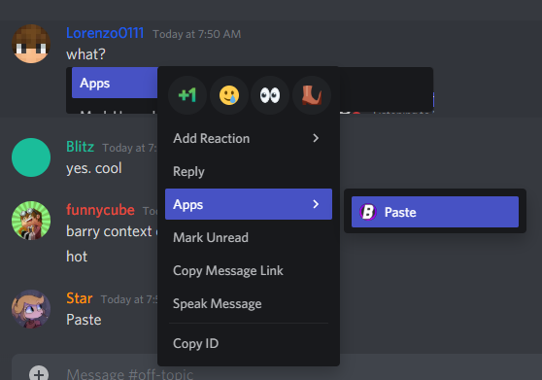Viewport: 542px width, 380px height.
Task: Open Lorenzo0111's avatar profile
Action: coord(31,44)
